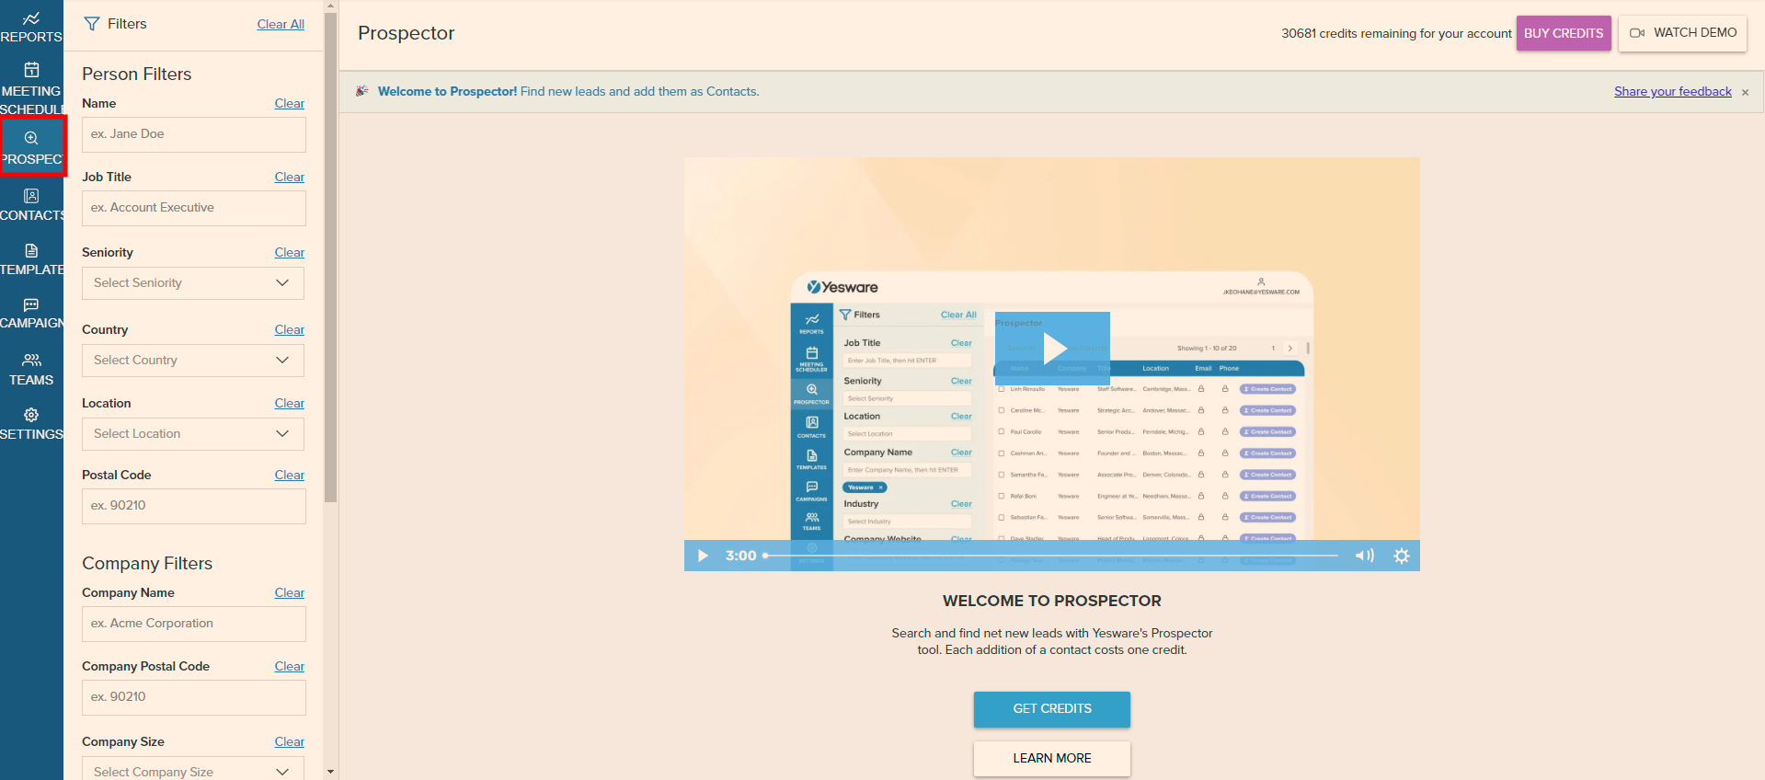The height and width of the screenshot is (780, 1765).
Task: Clear all filters
Action: click(x=281, y=24)
